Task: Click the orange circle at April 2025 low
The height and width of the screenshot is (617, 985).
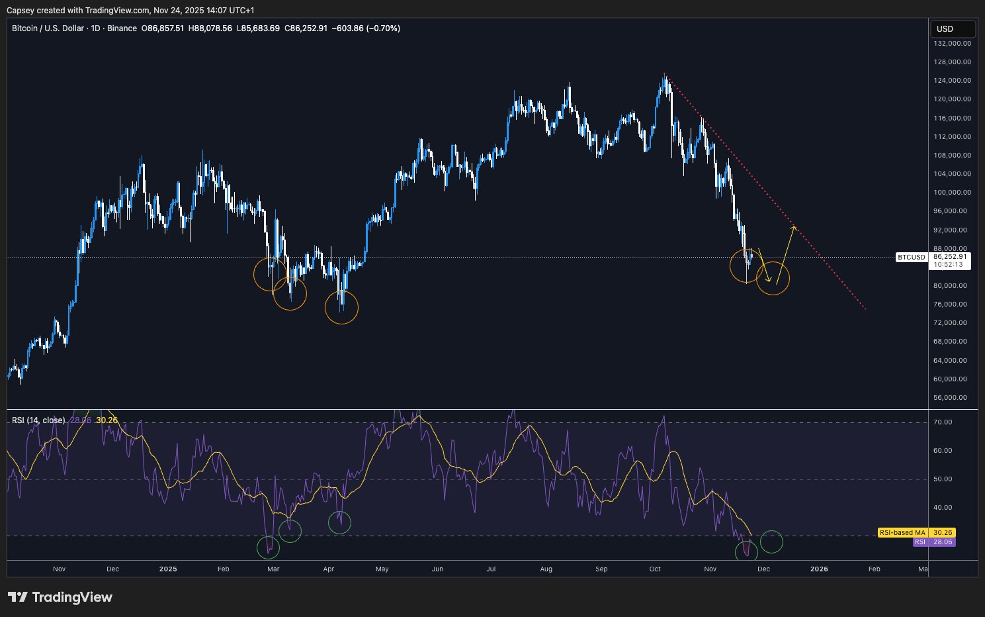Action: (x=341, y=307)
